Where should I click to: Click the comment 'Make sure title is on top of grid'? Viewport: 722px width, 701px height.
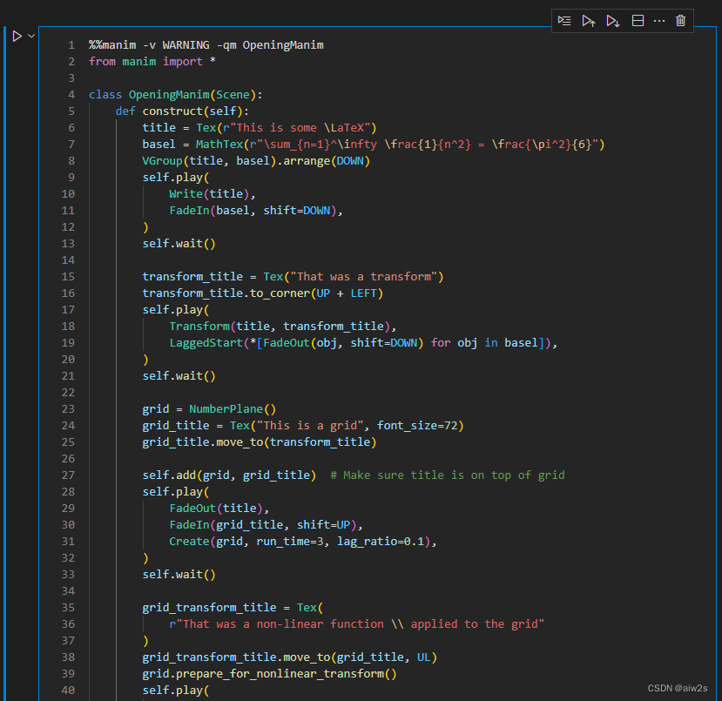point(448,475)
